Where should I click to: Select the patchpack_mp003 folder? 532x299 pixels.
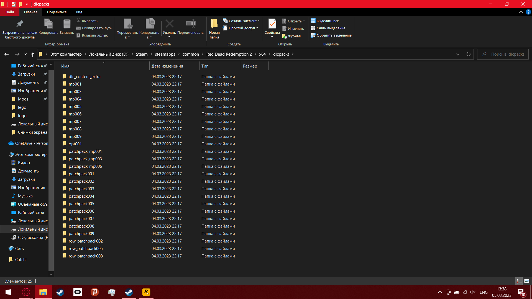tap(85, 159)
